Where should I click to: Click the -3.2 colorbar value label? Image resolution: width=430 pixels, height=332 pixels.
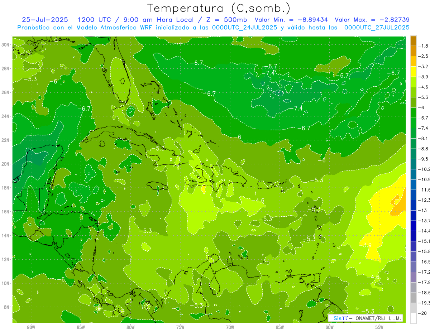pos(424,67)
